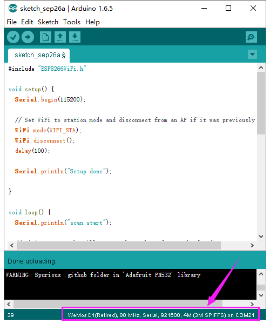Click editor vertical scrollbar down arrow
Screen dimensions: 270x324
click(261, 237)
